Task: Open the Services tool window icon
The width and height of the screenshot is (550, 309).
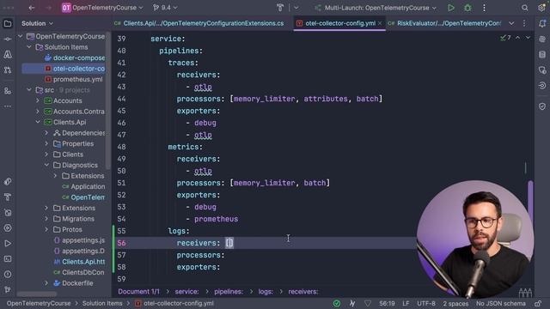Action: (x=8, y=227)
